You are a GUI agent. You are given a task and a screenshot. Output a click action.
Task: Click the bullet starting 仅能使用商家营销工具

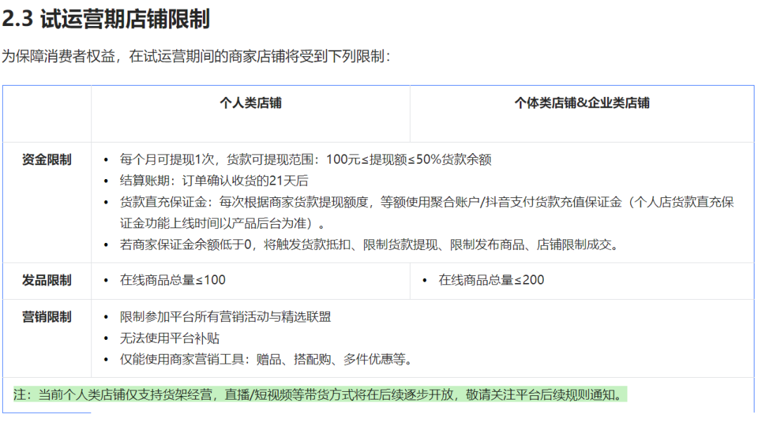tap(265, 360)
